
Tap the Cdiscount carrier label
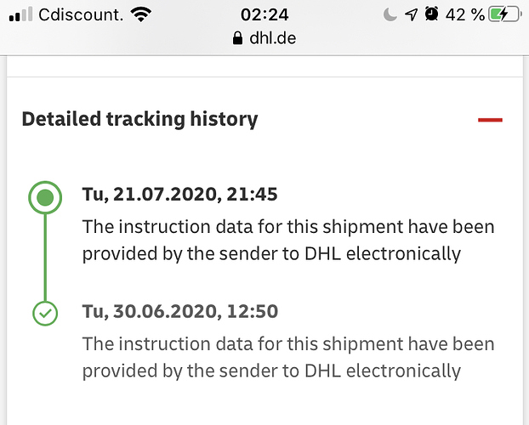(81, 14)
